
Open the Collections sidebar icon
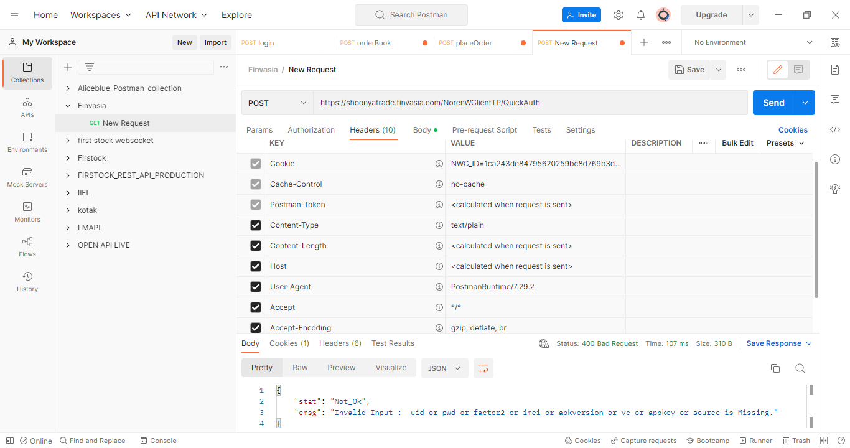coord(27,73)
